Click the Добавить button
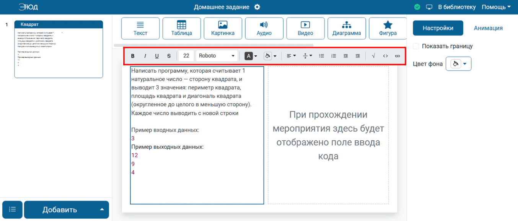Image resolution: width=518 pixels, height=221 pixels. pos(60,210)
